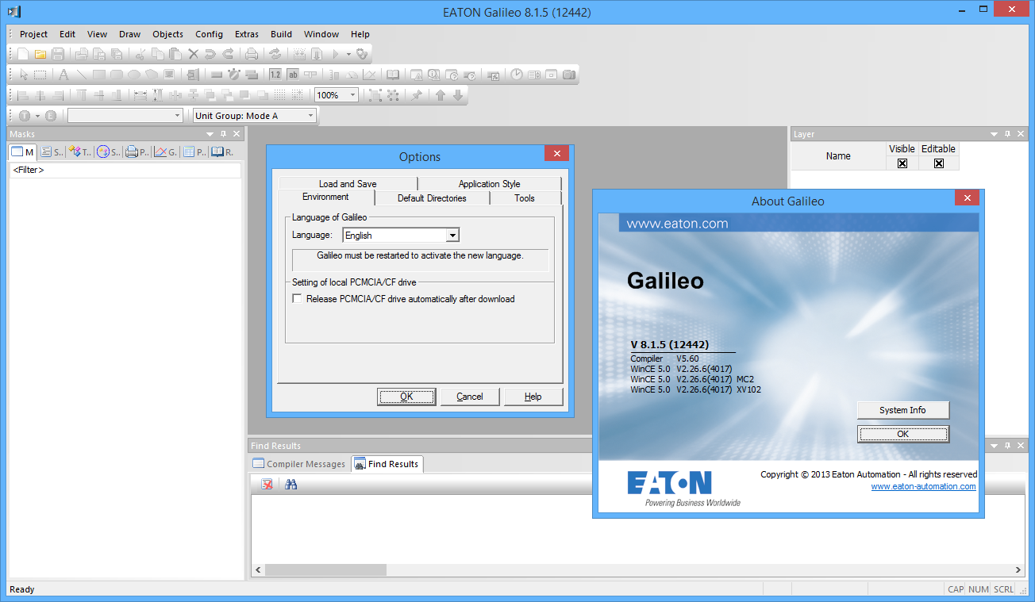This screenshot has width=1035, height=602.
Task: Undo the last action via toolbar arrow
Action: point(210,55)
